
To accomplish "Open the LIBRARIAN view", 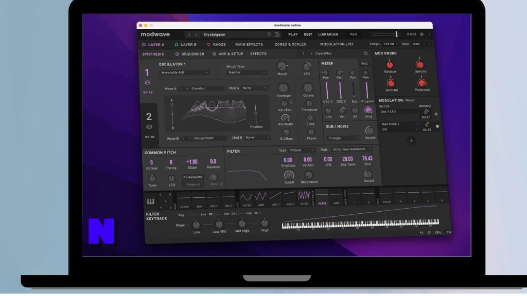I will [x=328, y=34].
